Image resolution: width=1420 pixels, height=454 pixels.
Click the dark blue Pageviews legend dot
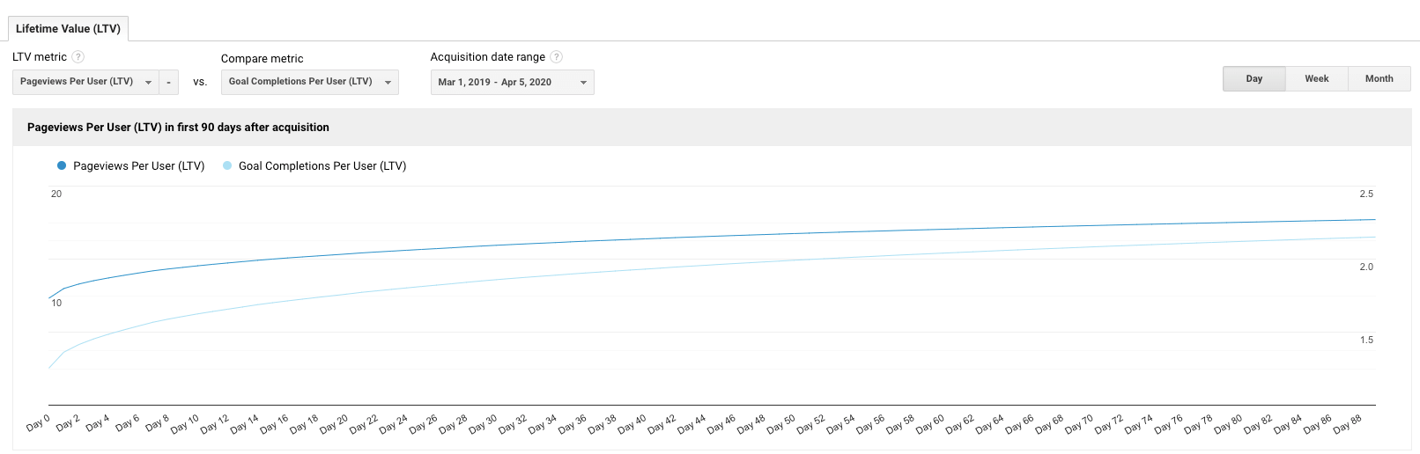[62, 165]
